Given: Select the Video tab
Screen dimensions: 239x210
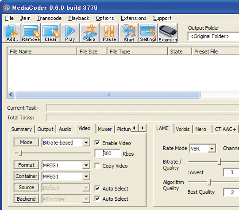Looking at the screenshot, I should [84, 128].
